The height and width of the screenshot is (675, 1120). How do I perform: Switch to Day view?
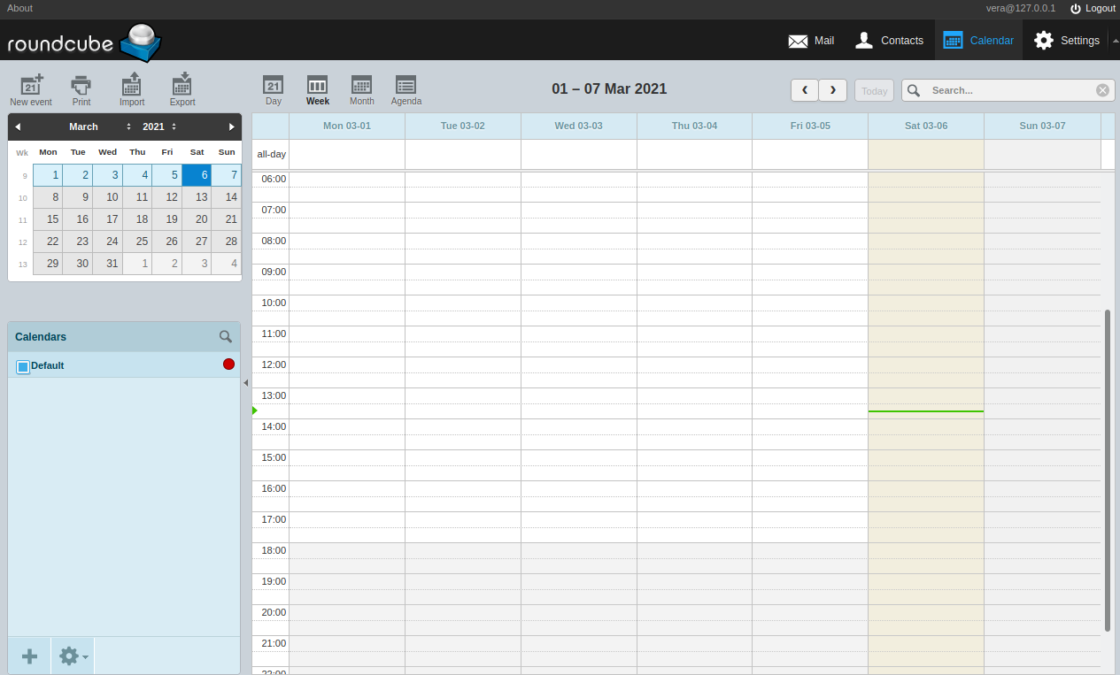pyautogui.click(x=274, y=90)
